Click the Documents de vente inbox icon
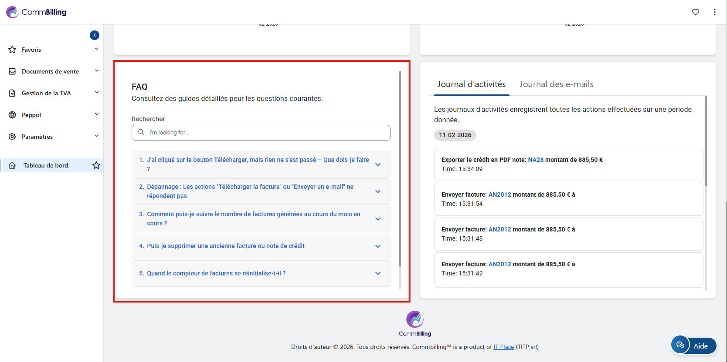 pos(12,71)
